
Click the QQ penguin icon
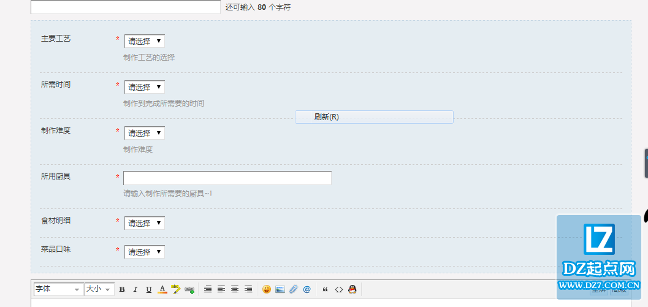coord(352,289)
